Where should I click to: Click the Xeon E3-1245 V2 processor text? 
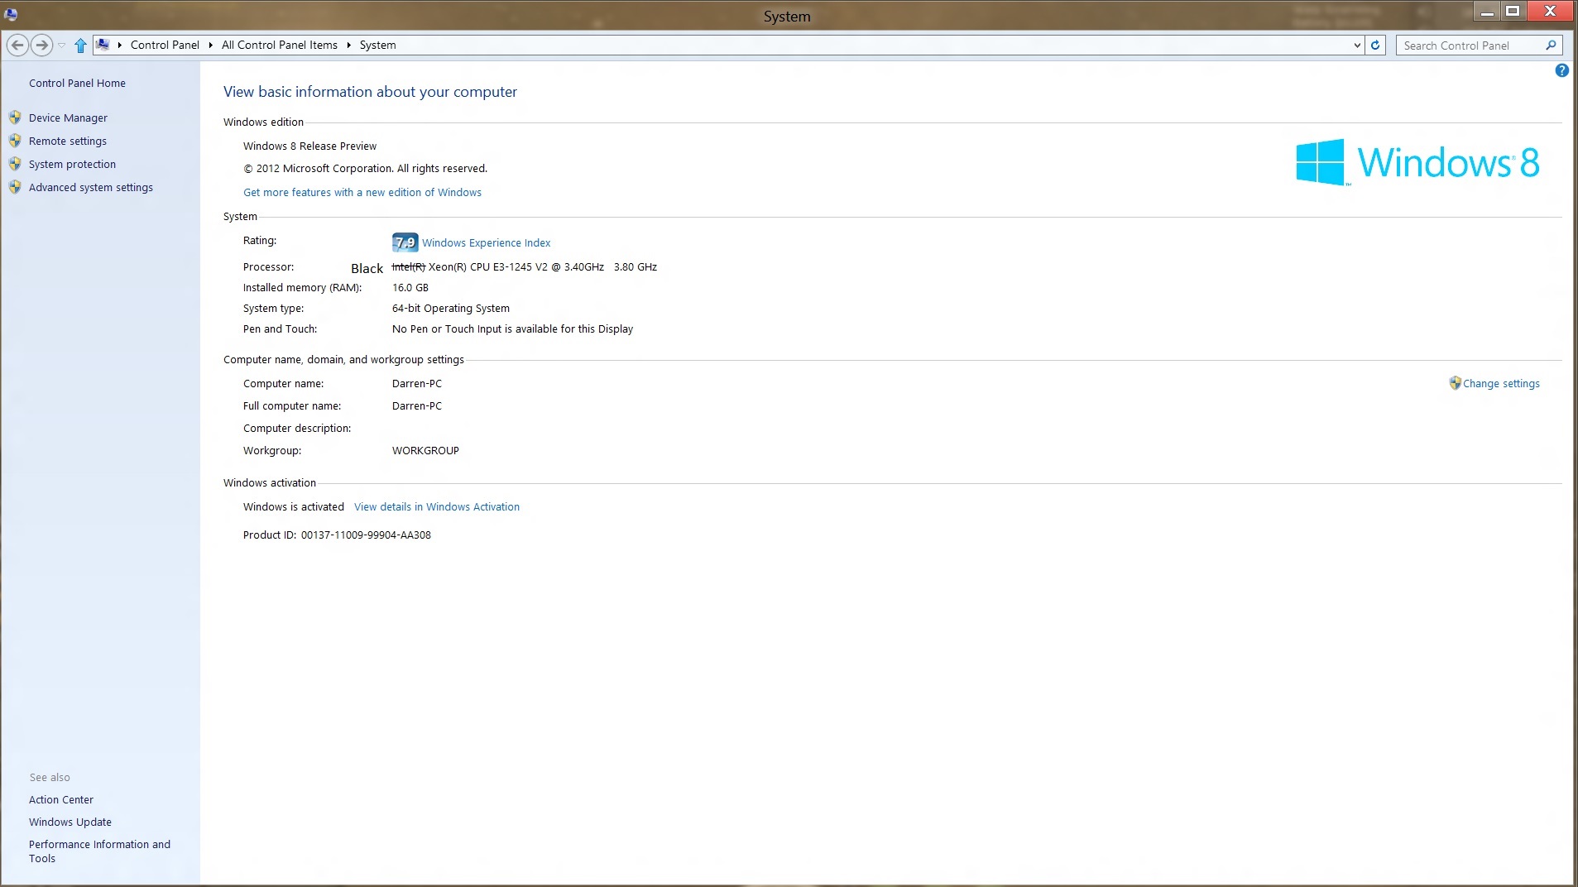[525, 267]
